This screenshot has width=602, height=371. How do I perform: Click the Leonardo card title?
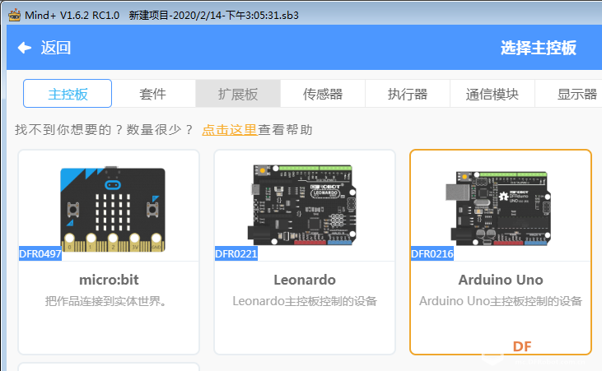(x=305, y=280)
